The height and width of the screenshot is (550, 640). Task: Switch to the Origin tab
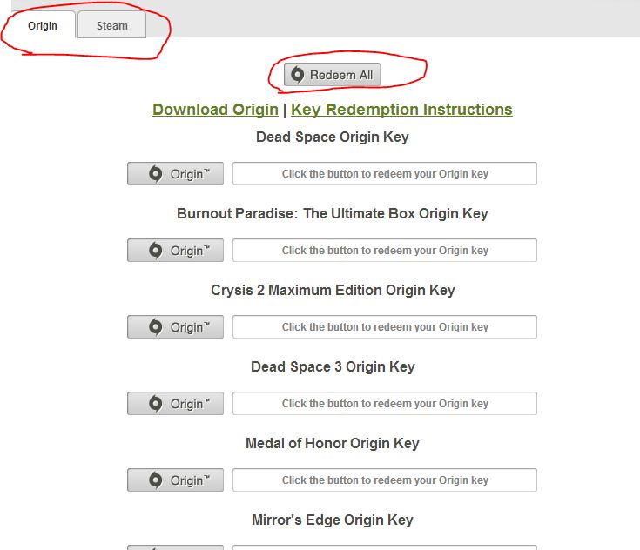[42, 25]
